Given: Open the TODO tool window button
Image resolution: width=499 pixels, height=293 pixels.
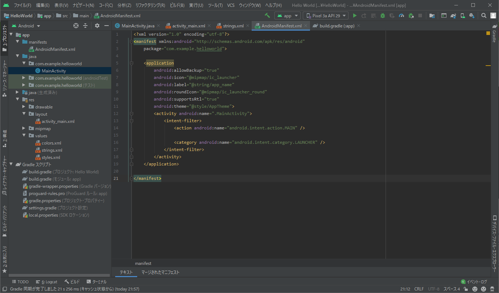Looking at the screenshot, I should point(20,282).
